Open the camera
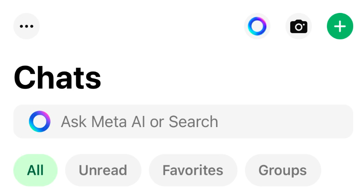361x196 pixels. (x=298, y=26)
